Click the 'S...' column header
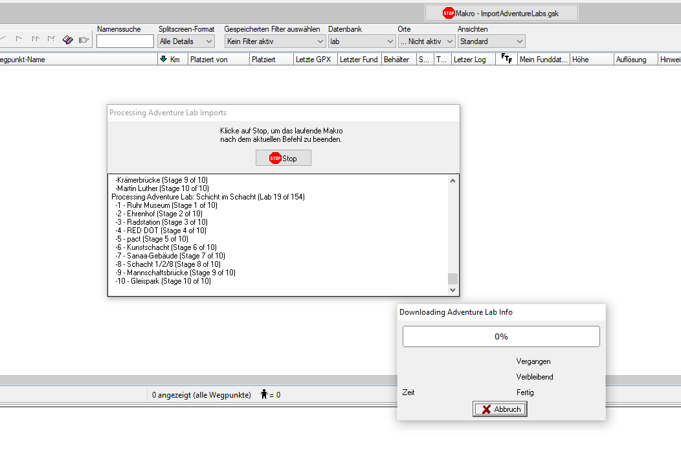The width and height of the screenshot is (681, 454). (425, 60)
